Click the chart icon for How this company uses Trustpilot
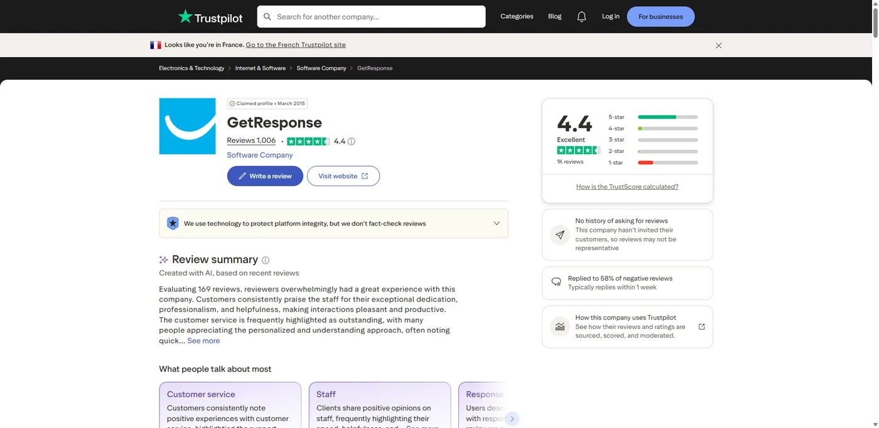This screenshot has width=879, height=428. (x=560, y=326)
